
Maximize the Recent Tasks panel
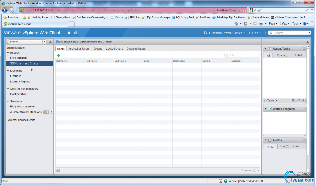tap(304, 49)
